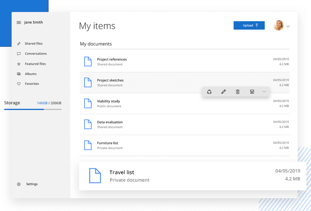Click the 04/05/2019 date on Travel list
This screenshot has width=311, height=211.
pos(288,171)
